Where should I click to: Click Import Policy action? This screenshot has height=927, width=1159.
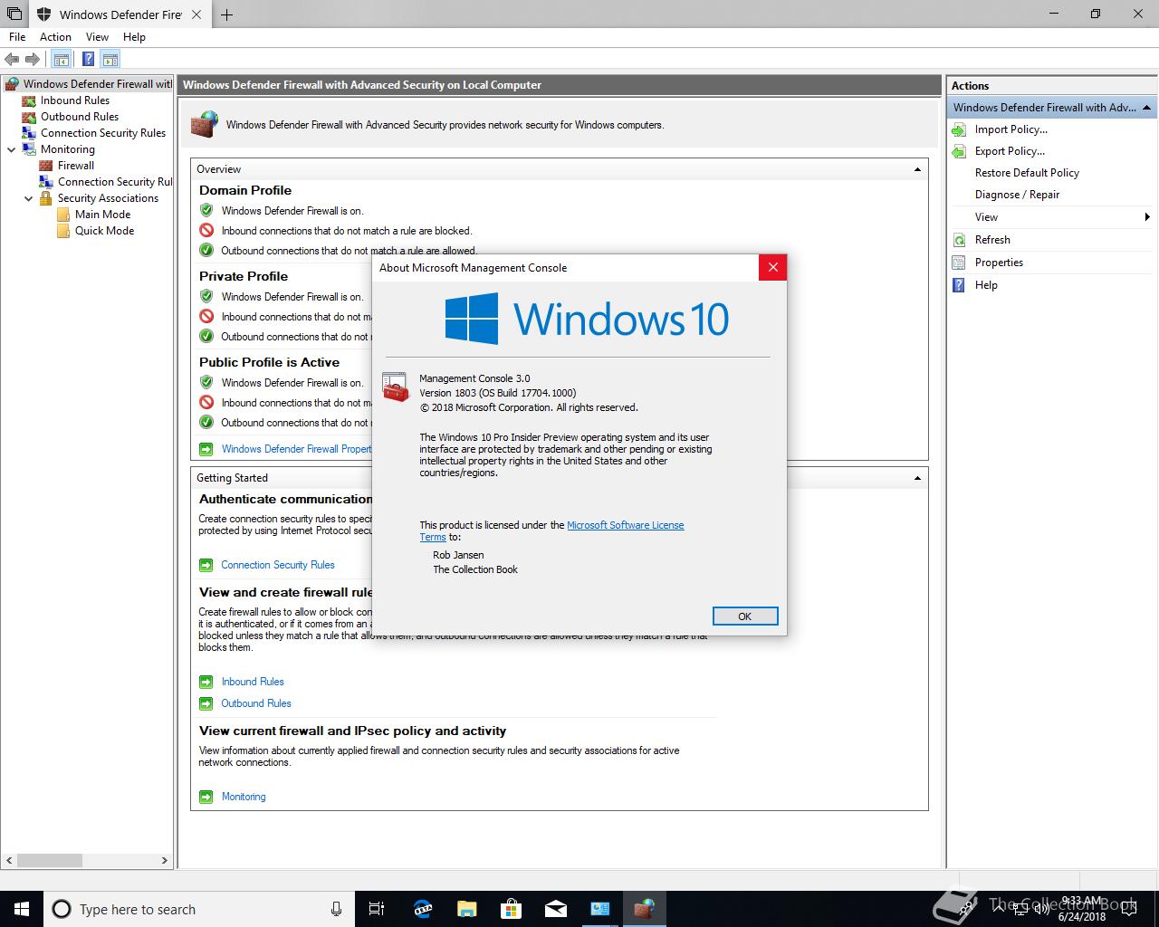tap(1011, 129)
